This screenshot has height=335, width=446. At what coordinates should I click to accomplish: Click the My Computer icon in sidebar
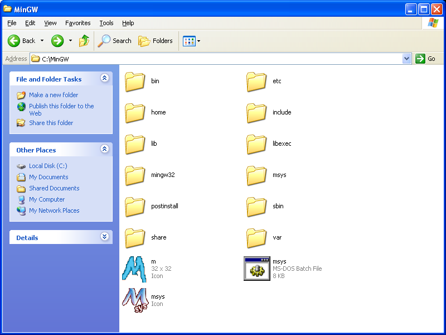point(21,199)
